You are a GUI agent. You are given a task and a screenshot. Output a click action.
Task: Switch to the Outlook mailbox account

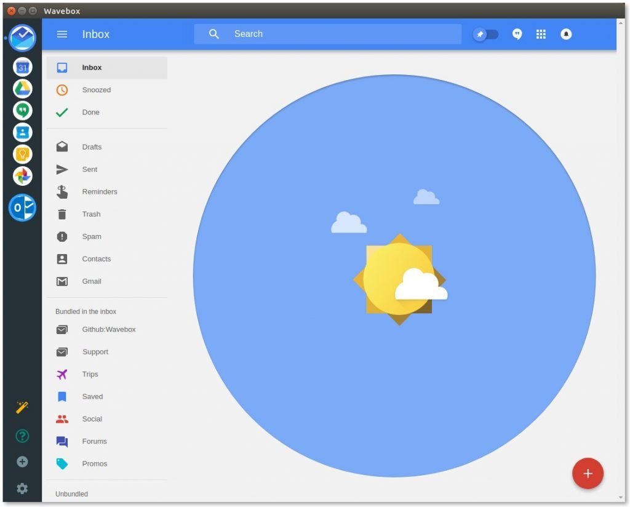pyautogui.click(x=22, y=208)
